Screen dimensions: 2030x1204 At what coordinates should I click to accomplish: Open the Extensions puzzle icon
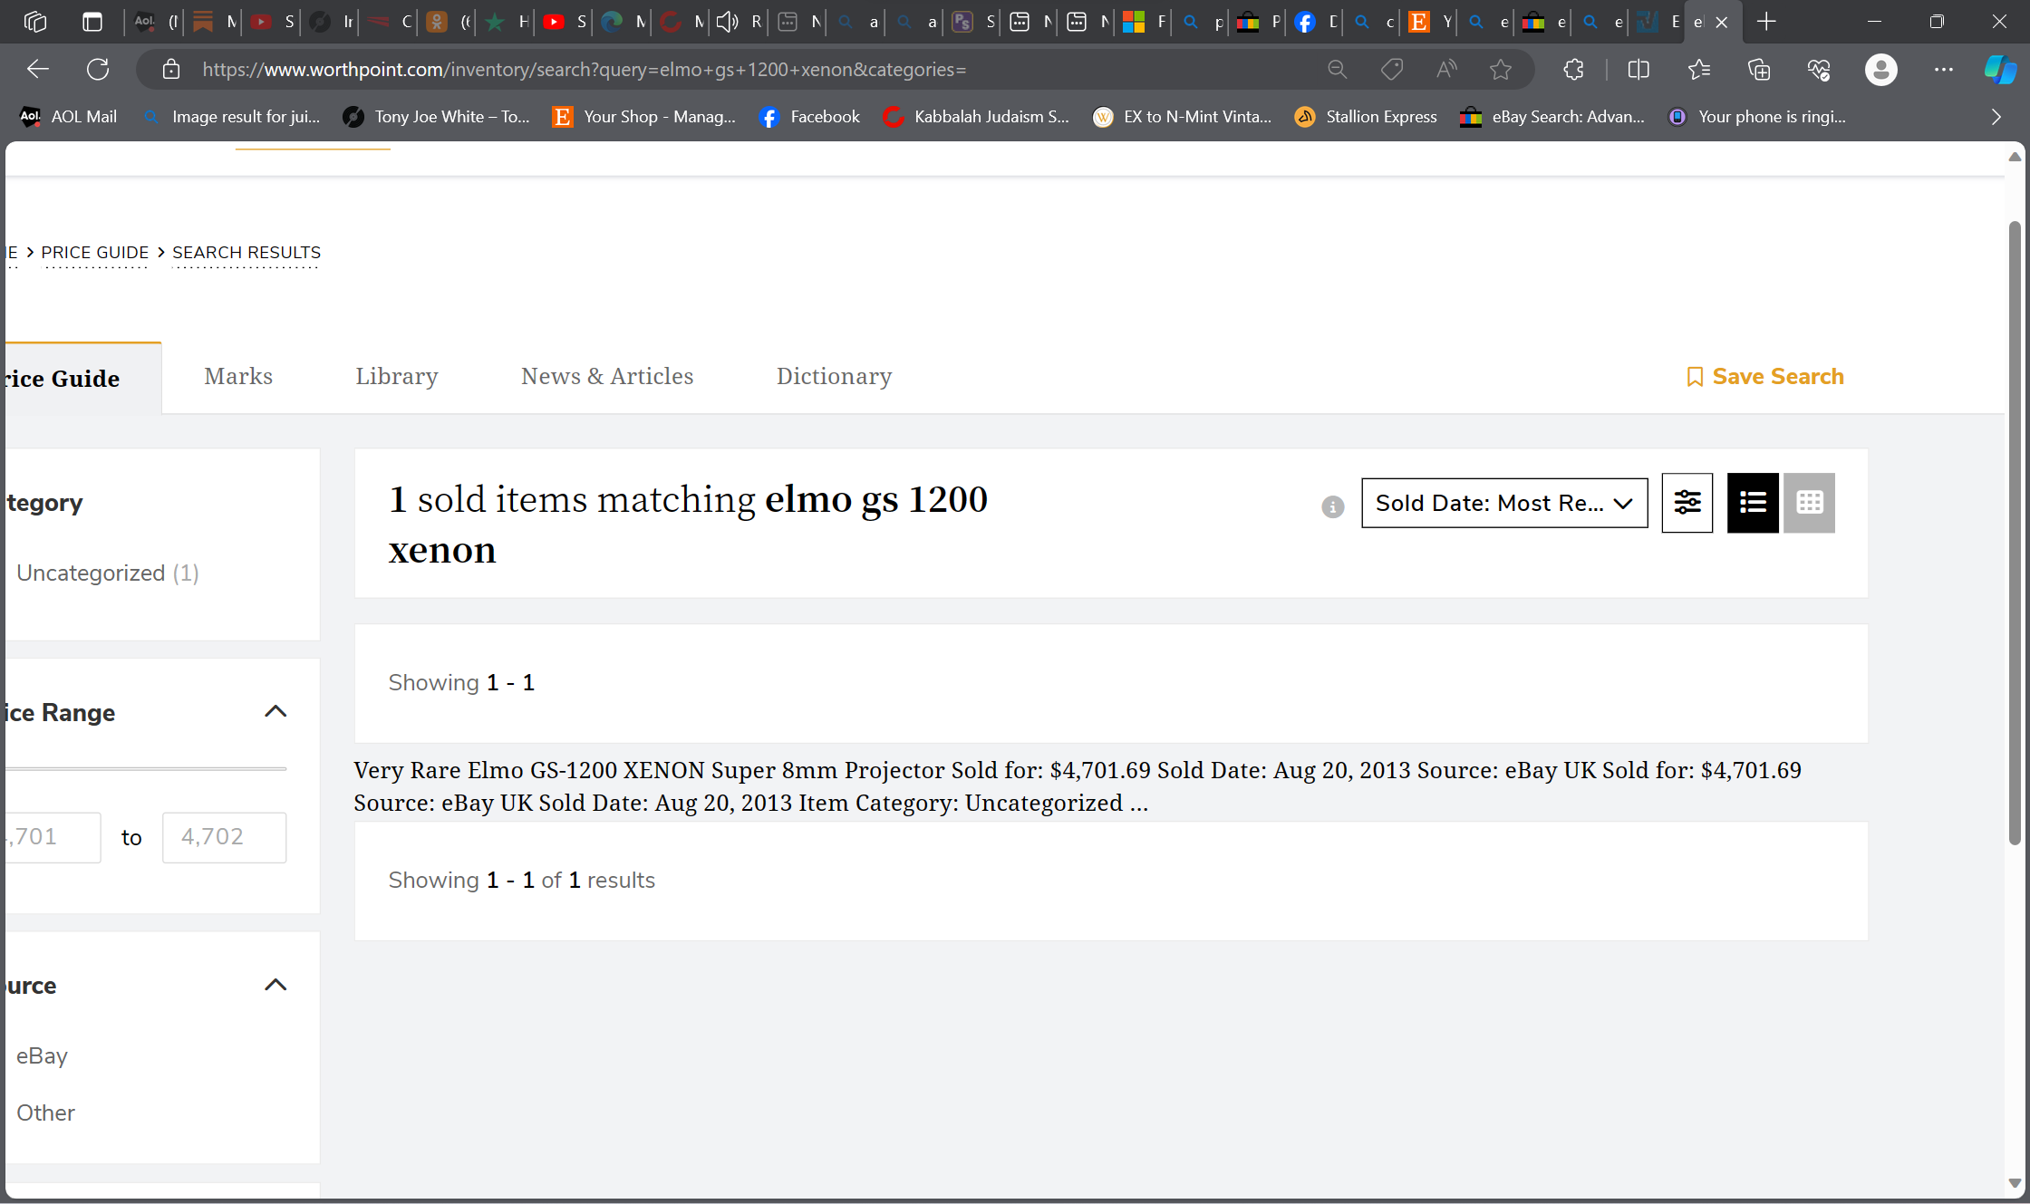pyautogui.click(x=1574, y=69)
